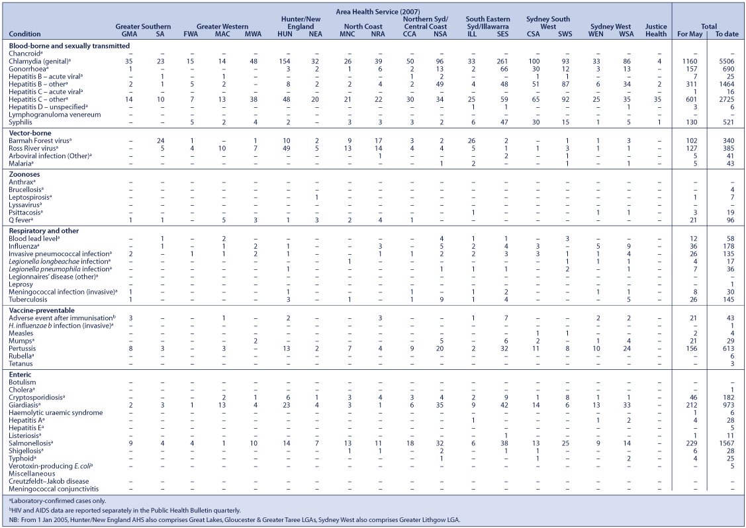Click the "Hepatitis D – unspecified" label
The width and height of the screenshot is (746, 528).
click(x=48, y=107)
